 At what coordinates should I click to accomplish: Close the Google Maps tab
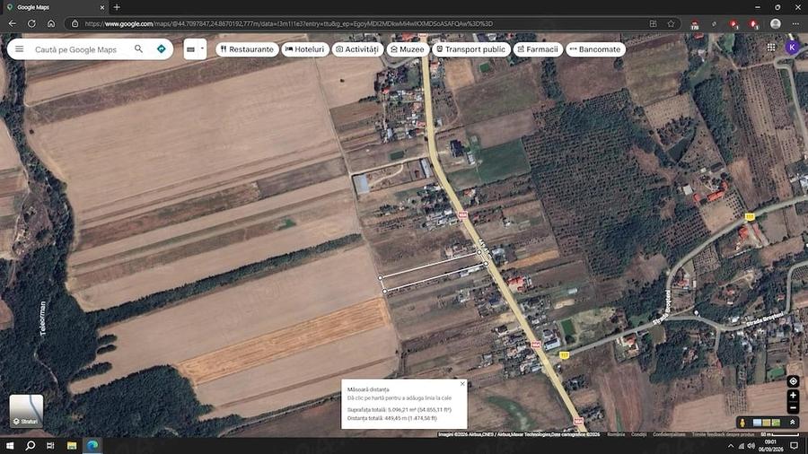click(x=102, y=7)
